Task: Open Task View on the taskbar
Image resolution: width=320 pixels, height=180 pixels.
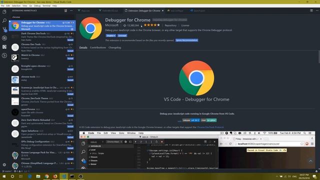Action: pyautogui.click(x=21, y=176)
